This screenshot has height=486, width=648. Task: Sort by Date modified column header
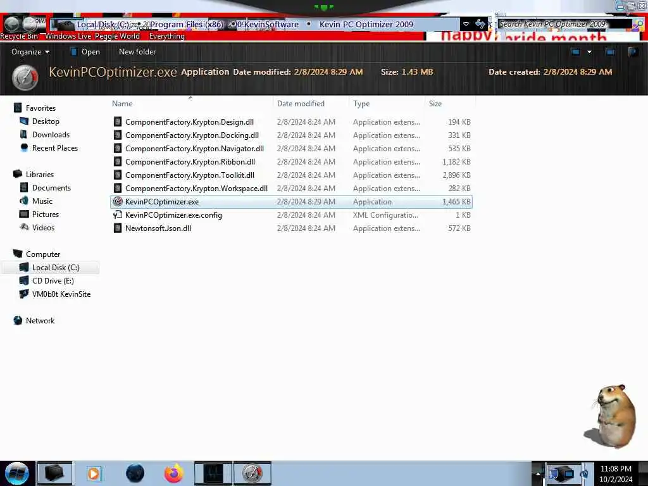[301, 104]
